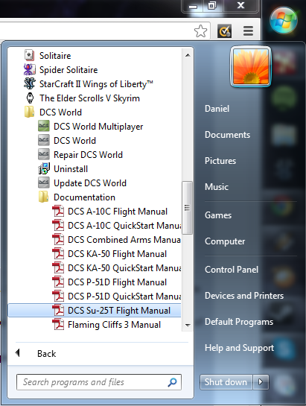Click the Documentation folder icon

tap(43, 197)
